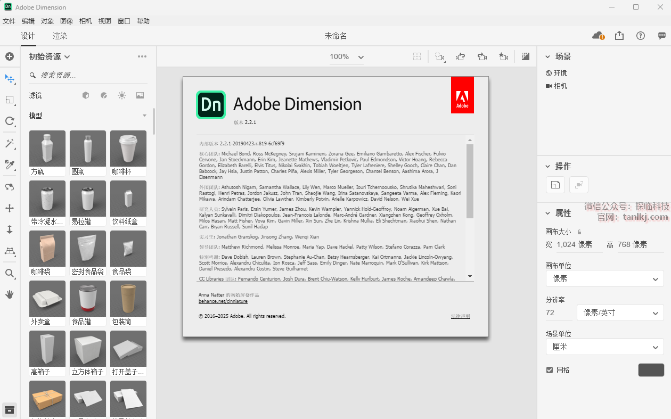Screen dimensions: 671x419
Task: Switch to the 渲染 tab
Action: click(x=60, y=36)
